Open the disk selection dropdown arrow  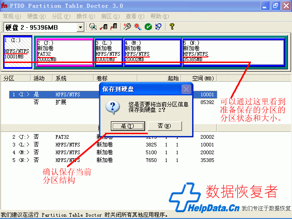click(x=80, y=27)
